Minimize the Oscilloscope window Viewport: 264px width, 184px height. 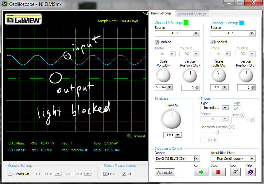tap(229, 2)
